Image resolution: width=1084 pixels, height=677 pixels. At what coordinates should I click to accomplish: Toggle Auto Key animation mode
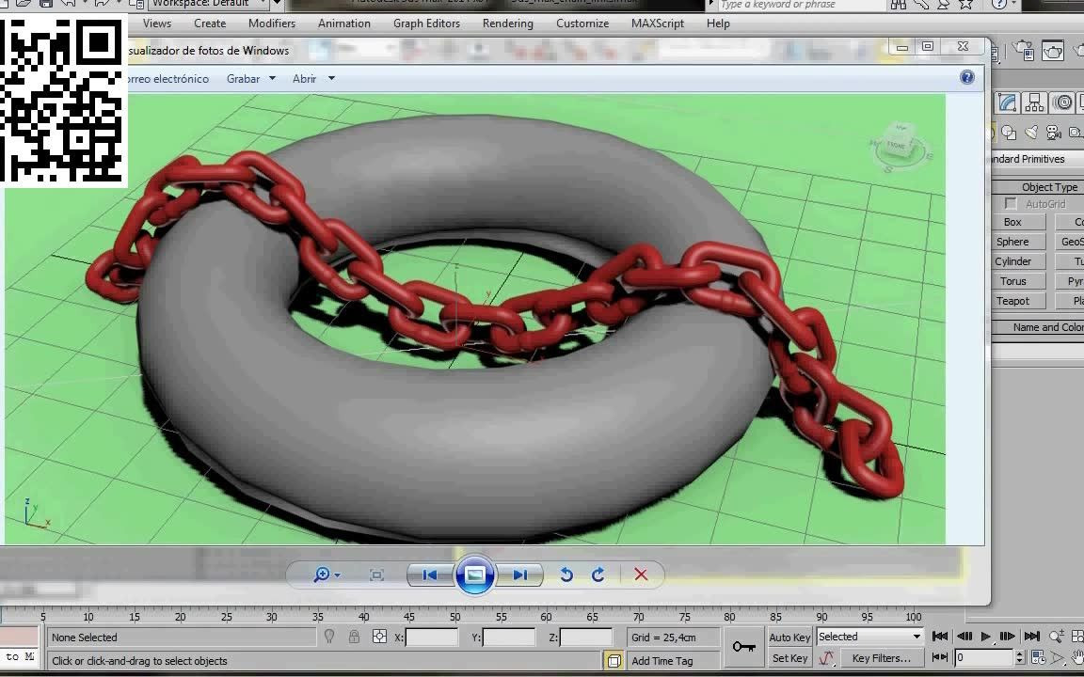pos(789,637)
